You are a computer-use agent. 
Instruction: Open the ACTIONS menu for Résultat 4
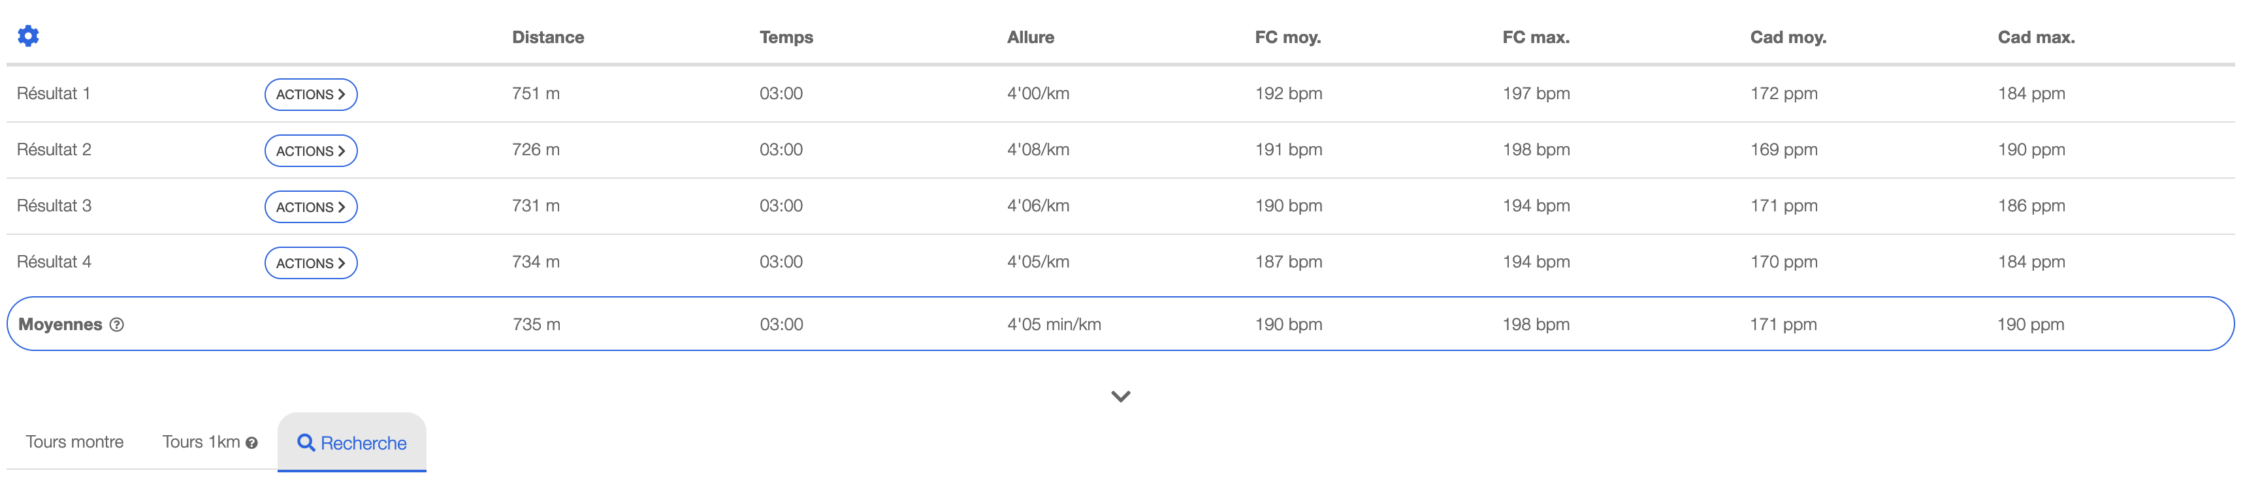(311, 263)
